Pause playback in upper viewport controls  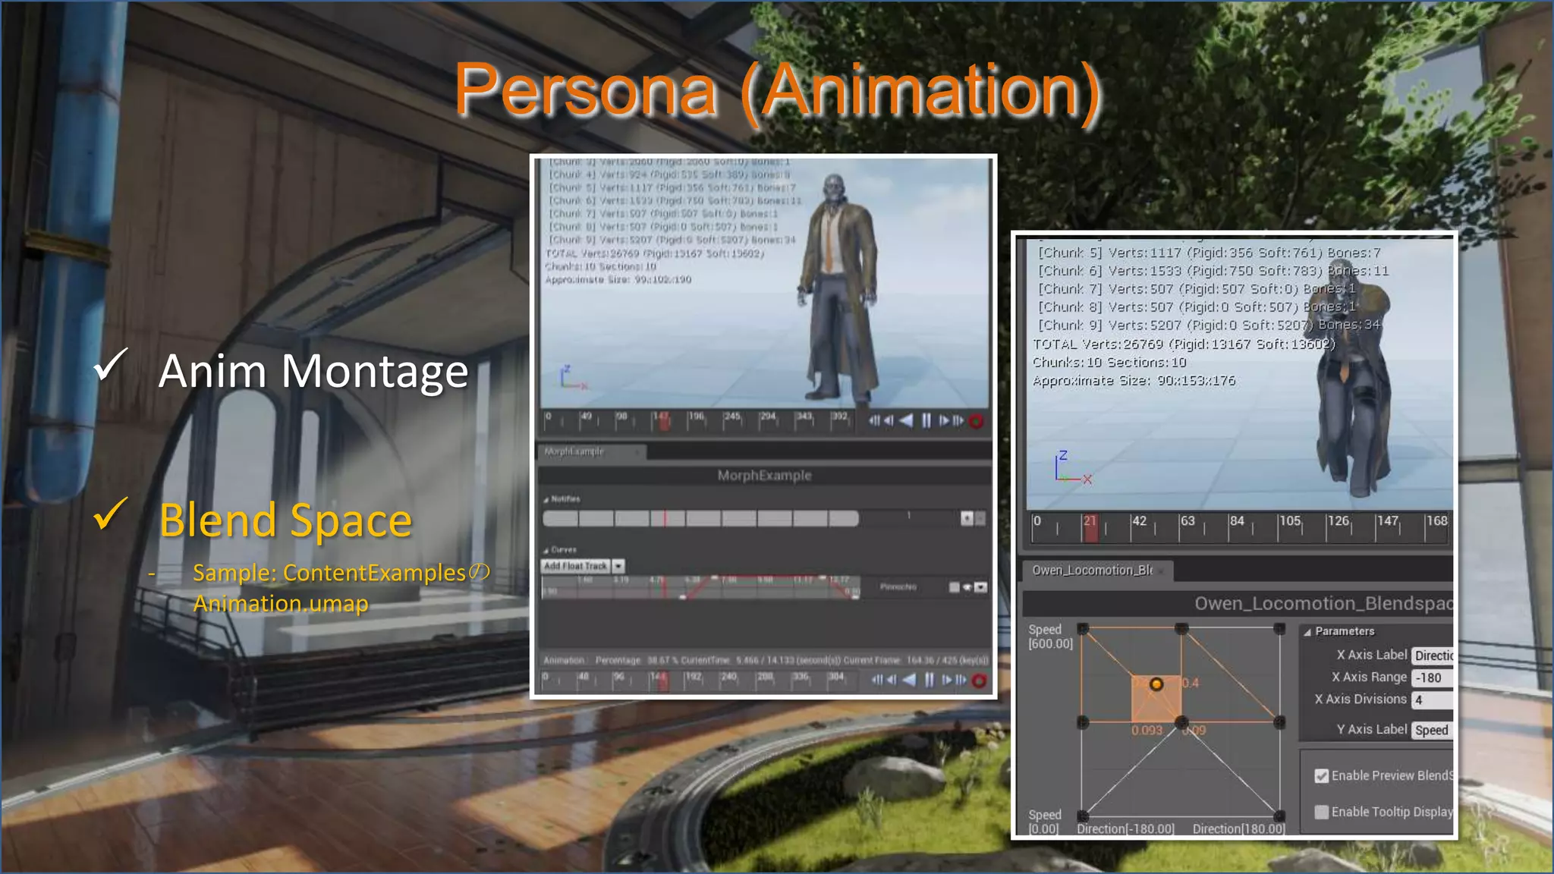(x=926, y=420)
